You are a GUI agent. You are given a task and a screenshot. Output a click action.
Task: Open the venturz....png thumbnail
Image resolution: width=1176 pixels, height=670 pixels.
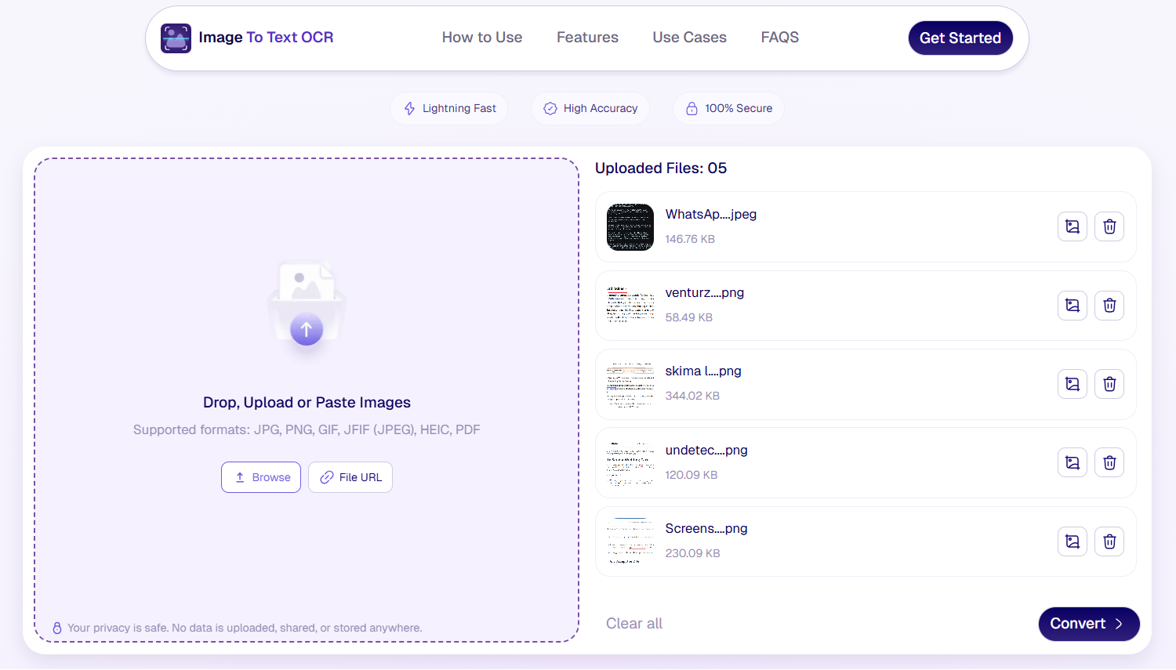[630, 306]
